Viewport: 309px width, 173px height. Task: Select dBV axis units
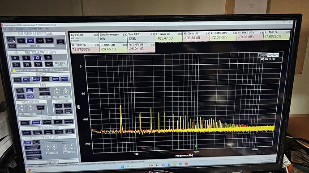[x=20, y=91]
